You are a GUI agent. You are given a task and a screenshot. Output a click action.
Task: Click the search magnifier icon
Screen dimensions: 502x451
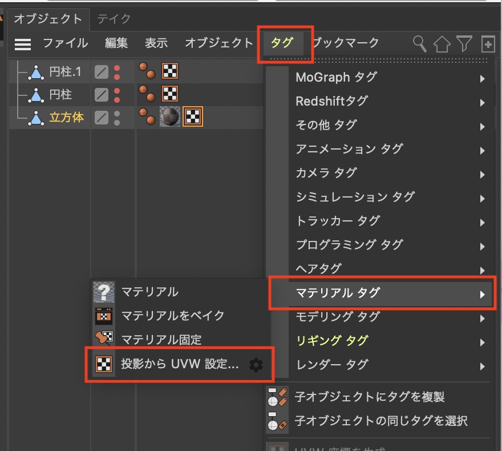pos(420,44)
